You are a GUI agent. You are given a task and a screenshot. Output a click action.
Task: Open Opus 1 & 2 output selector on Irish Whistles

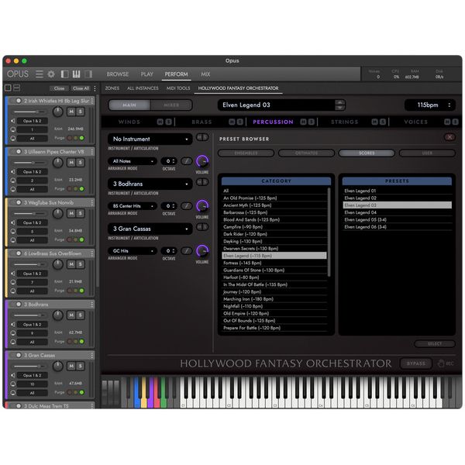[32, 121]
